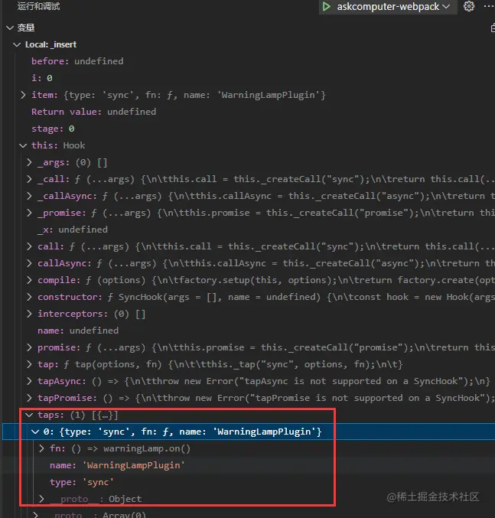This screenshot has height=518, width=495.
Task: Collapse taps element 0
Action: [x=35, y=432]
